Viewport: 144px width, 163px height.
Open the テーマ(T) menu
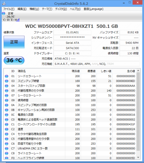(47, 9)
